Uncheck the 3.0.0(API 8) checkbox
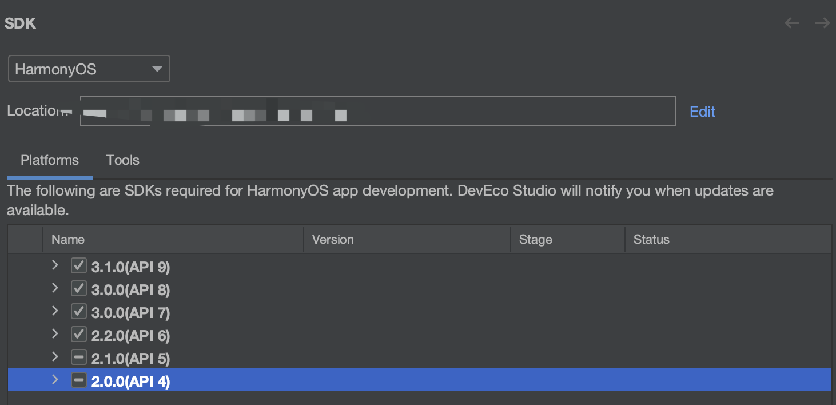836x405 pixels. tap(79, 288)
